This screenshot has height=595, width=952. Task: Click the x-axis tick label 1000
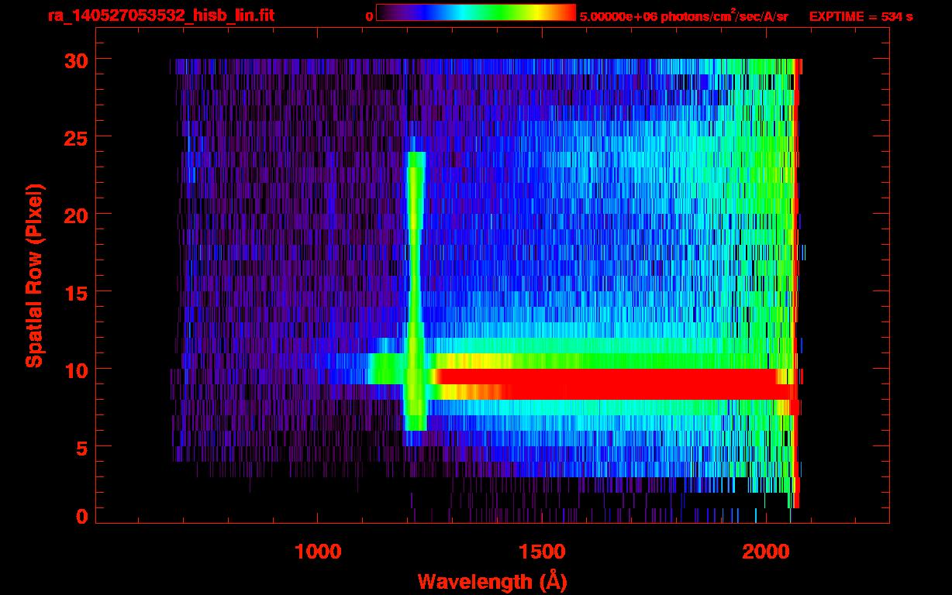coord(318,552)
